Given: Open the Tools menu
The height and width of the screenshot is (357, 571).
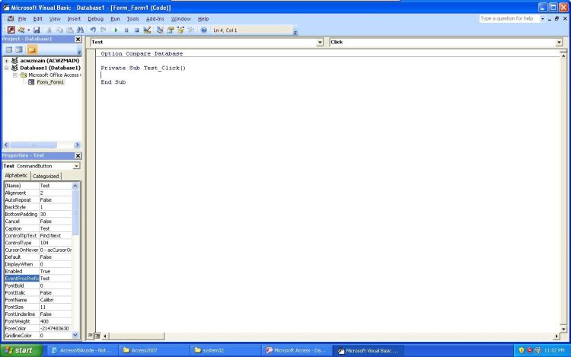Looking at the screenshot, I should coord(133,18).
